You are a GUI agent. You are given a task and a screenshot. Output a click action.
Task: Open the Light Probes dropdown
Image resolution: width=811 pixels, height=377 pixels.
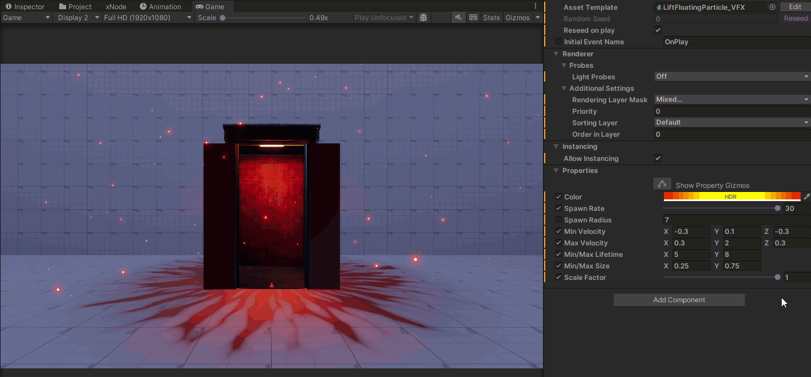[732, 76]
